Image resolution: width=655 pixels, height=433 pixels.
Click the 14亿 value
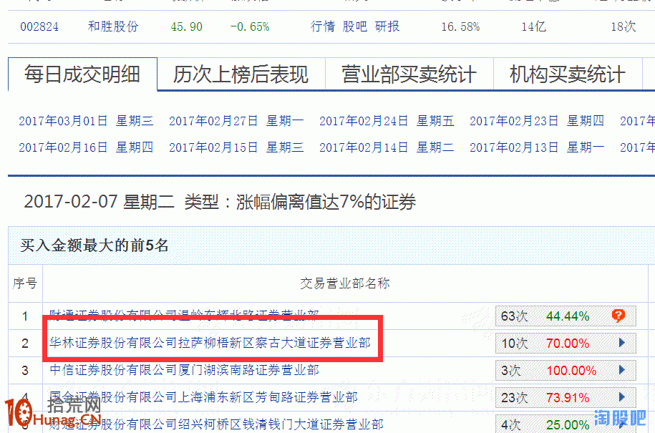click(x=533, y=26)
